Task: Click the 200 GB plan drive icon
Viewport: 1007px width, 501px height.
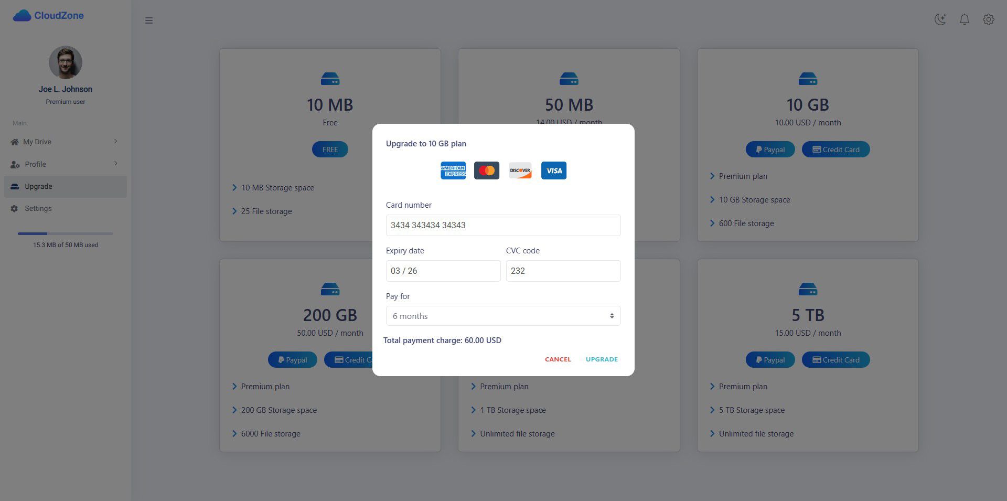Action: (330, 289)
